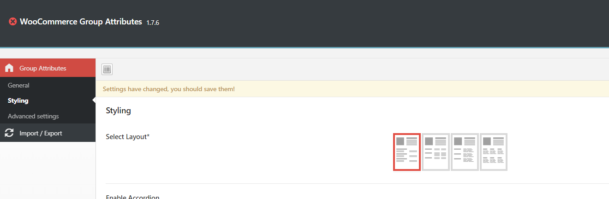This screenshot has height=199, width=609.
Task: Go to the General settings page
Action: 18,85
